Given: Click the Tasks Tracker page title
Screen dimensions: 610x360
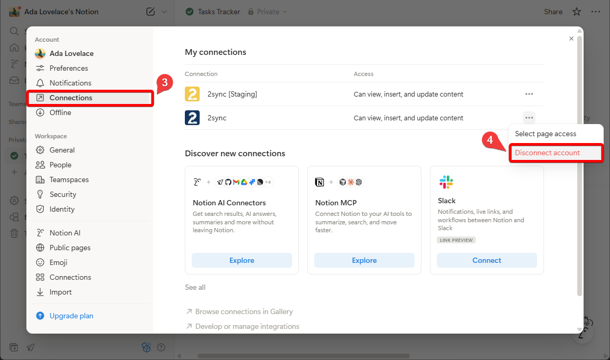Looking at the screenshot, I should pos(219,12).
